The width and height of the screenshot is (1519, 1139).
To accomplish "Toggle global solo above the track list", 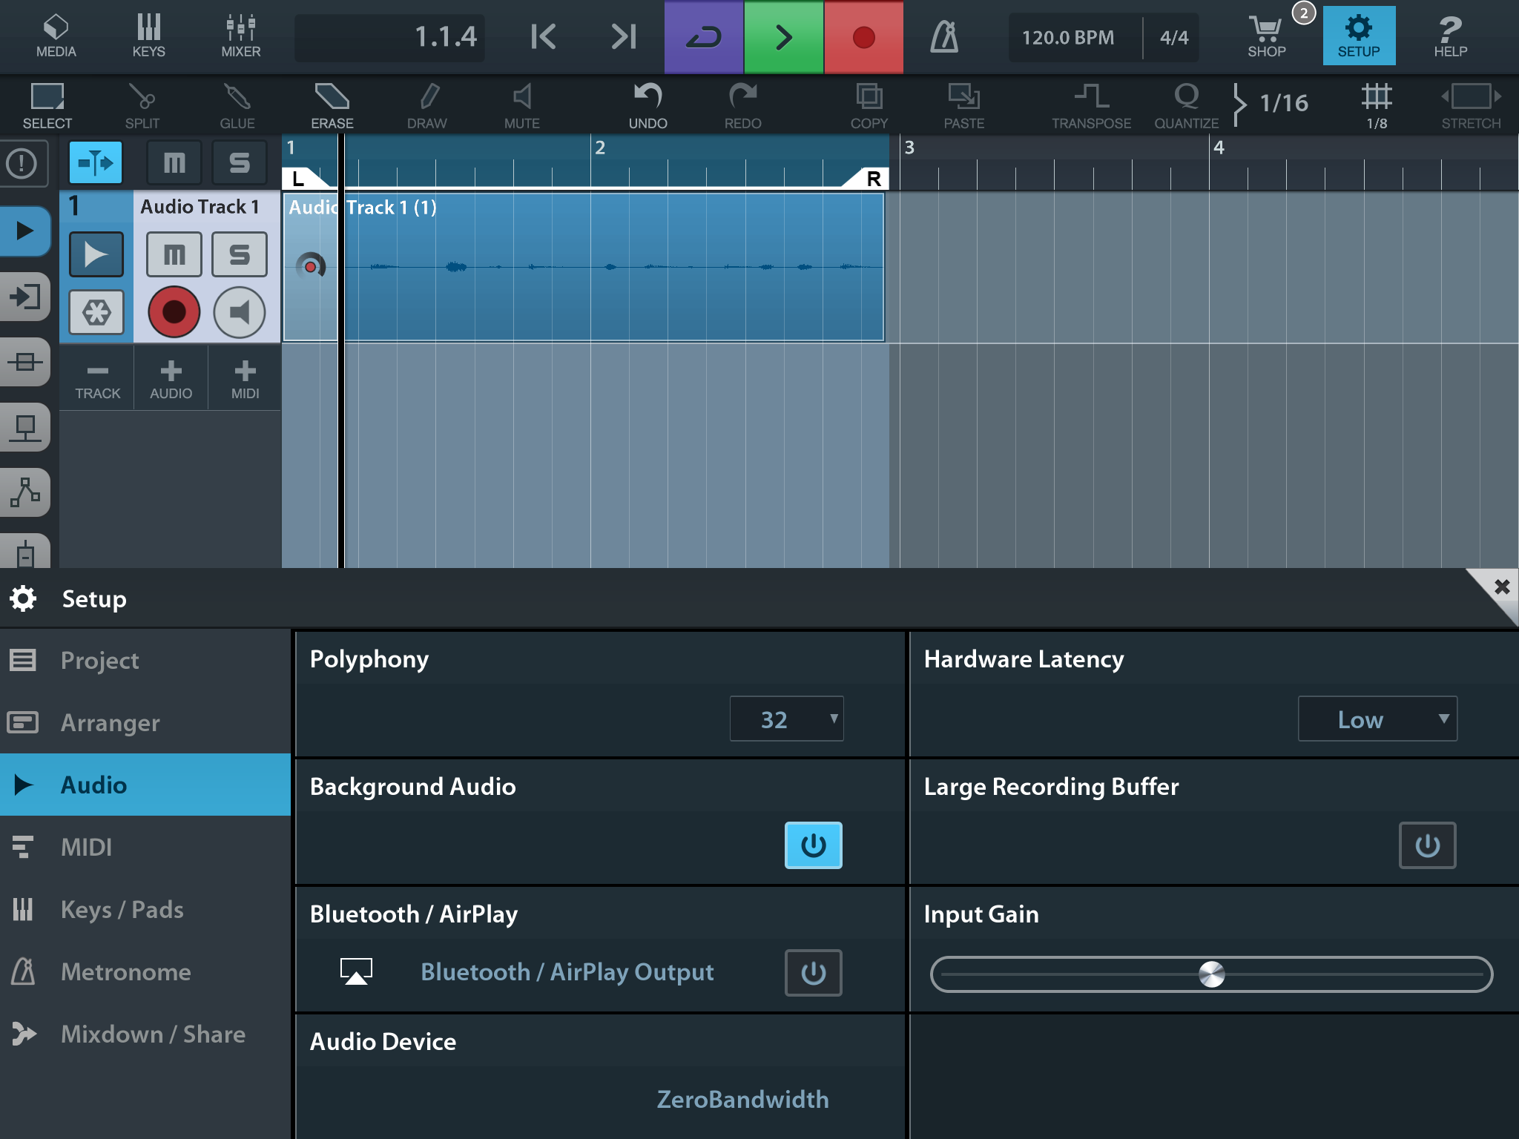I will (240, 162).
